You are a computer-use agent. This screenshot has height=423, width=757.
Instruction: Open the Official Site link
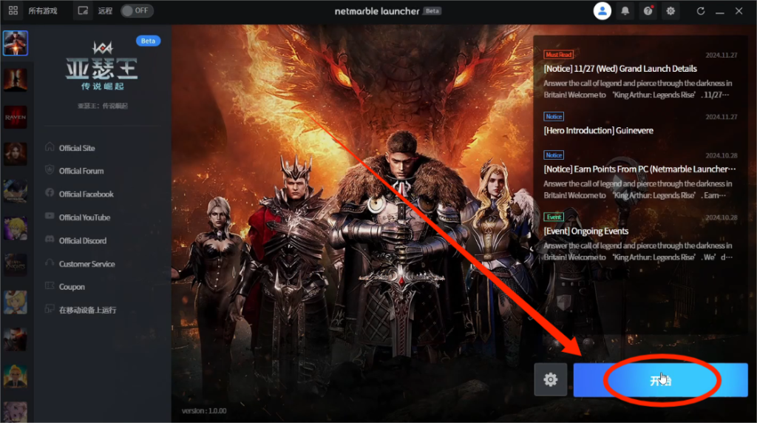(x=77, y=148)
